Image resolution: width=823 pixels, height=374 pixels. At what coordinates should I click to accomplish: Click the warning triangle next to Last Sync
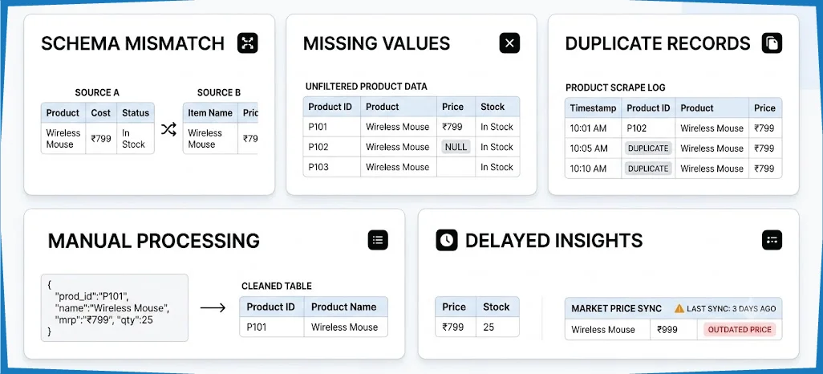[679, 308]
